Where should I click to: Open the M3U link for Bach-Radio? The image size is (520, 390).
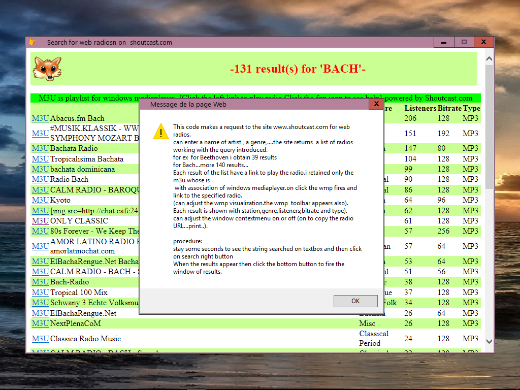tap(41, 282)
